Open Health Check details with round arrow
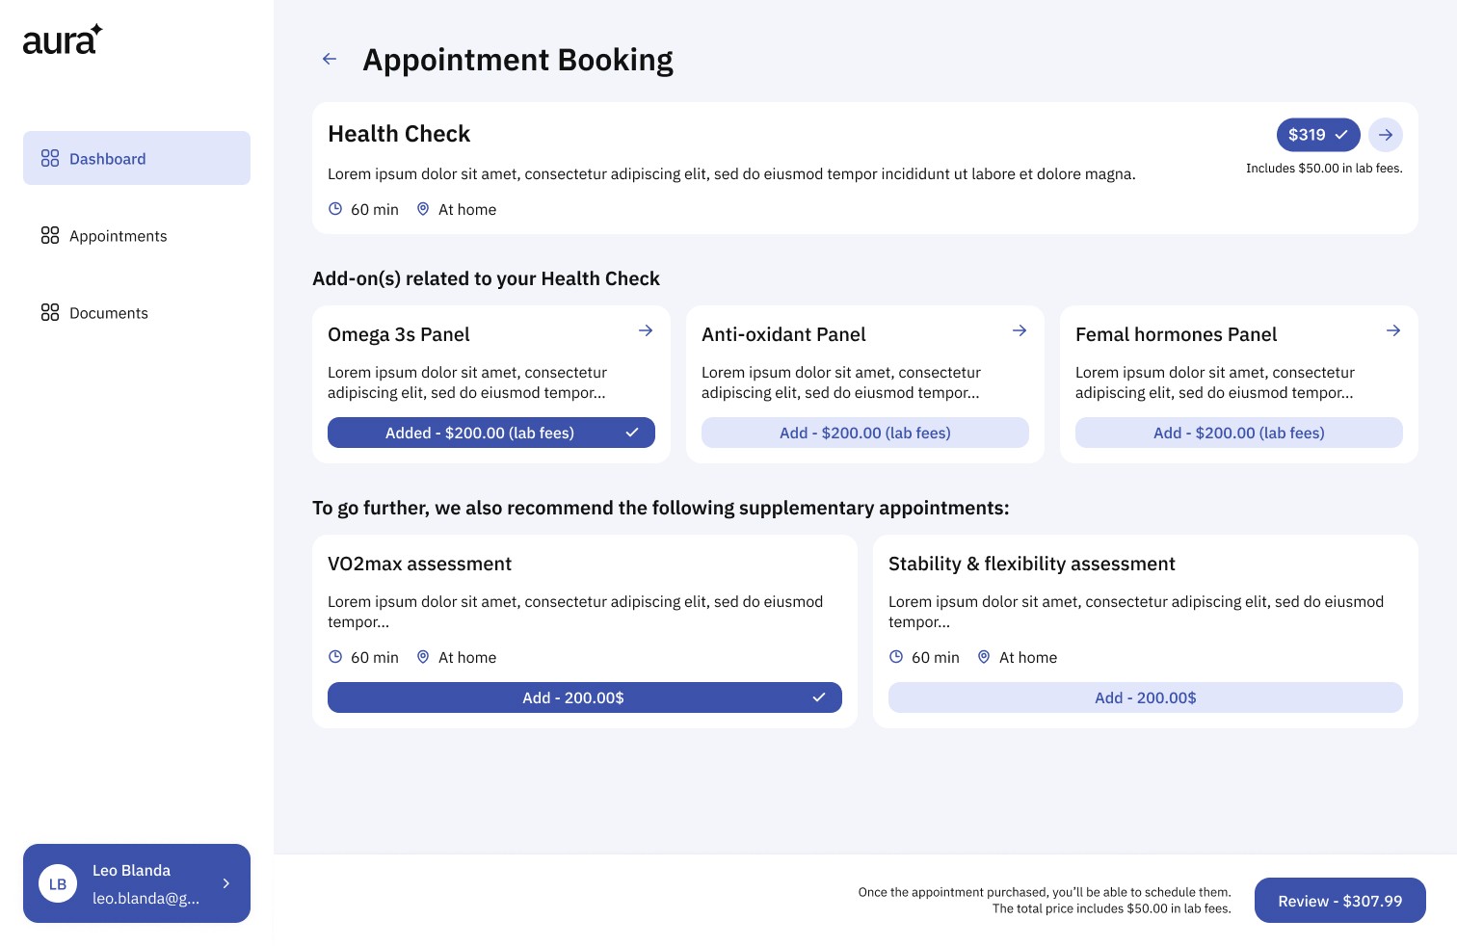 pos(1385,135)
